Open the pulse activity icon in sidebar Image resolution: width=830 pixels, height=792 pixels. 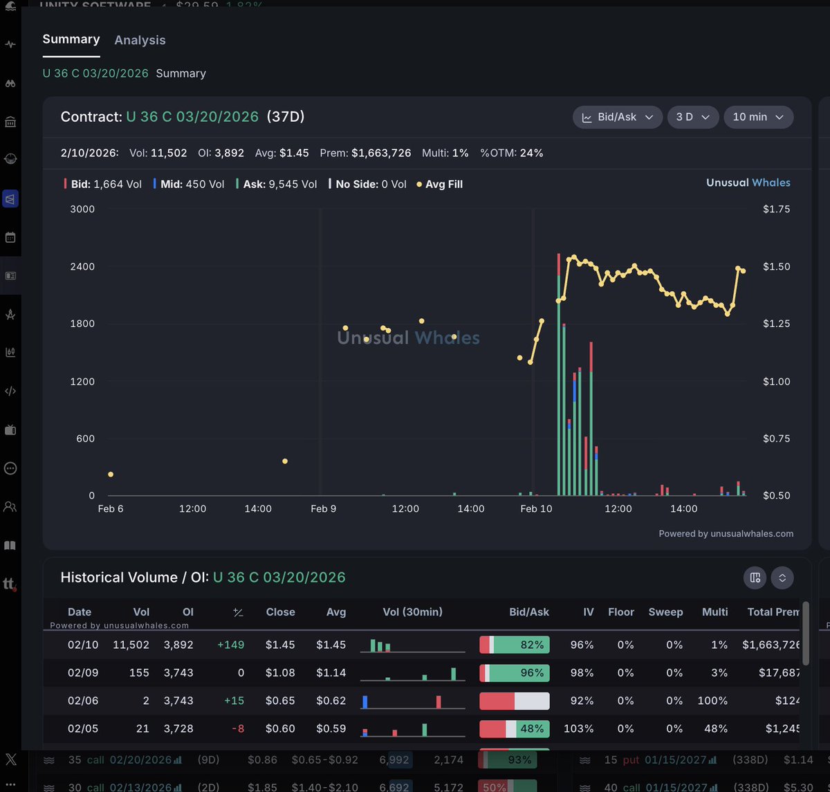tap(10, 44)
